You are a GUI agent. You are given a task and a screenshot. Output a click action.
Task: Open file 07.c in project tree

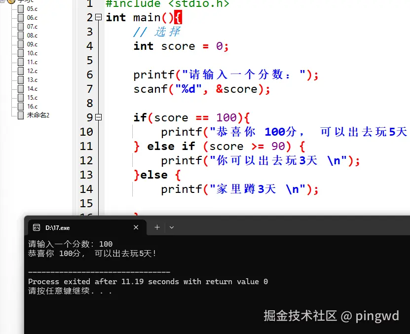pyautogui.click(x=32, y=27)
